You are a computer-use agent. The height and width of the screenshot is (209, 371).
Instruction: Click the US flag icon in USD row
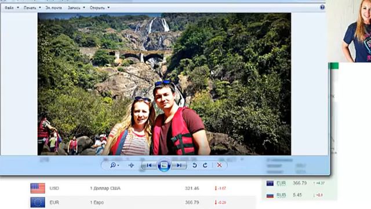[38, 188]
